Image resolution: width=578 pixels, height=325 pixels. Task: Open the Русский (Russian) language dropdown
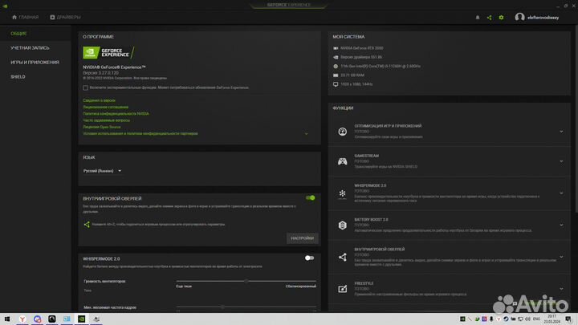click(x=103, y=171)
